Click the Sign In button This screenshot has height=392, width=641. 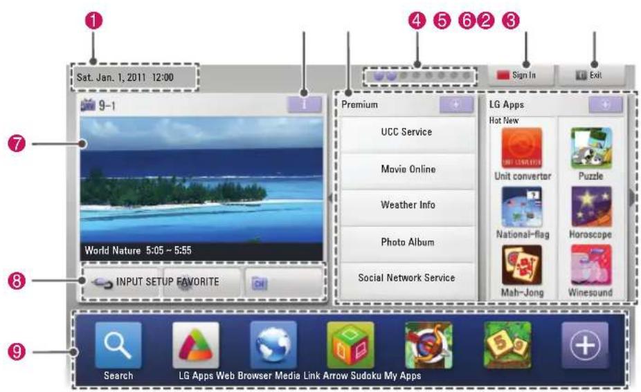click(x=521, y=75)
